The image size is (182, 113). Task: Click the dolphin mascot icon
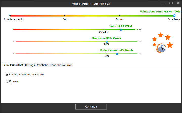coord(161,48)
